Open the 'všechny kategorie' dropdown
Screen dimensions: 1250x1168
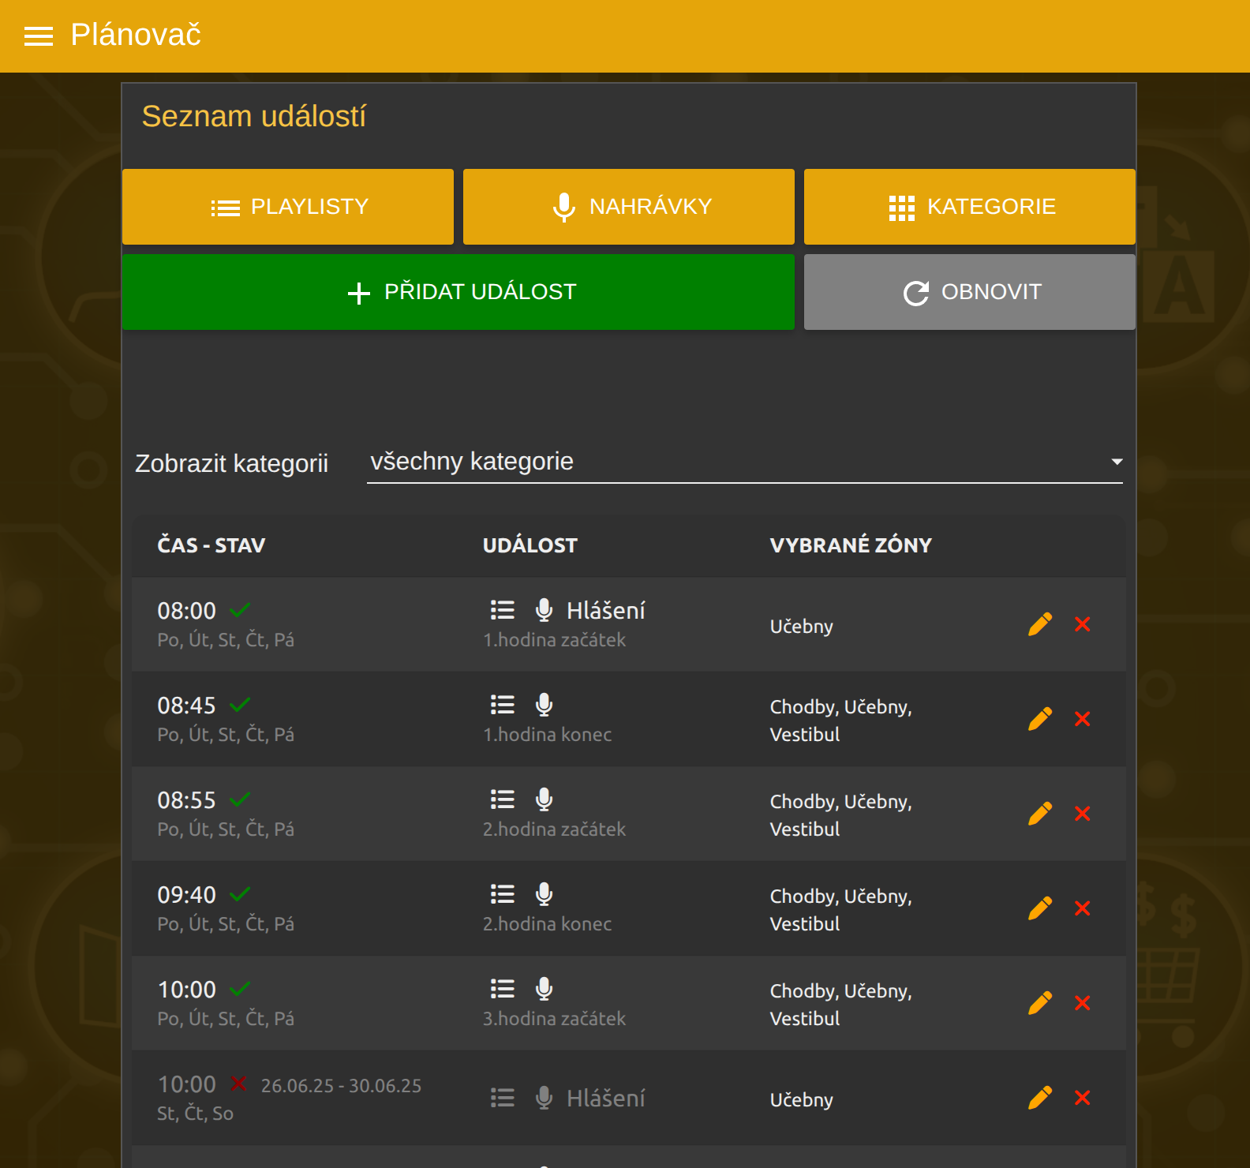pos(743,462)
